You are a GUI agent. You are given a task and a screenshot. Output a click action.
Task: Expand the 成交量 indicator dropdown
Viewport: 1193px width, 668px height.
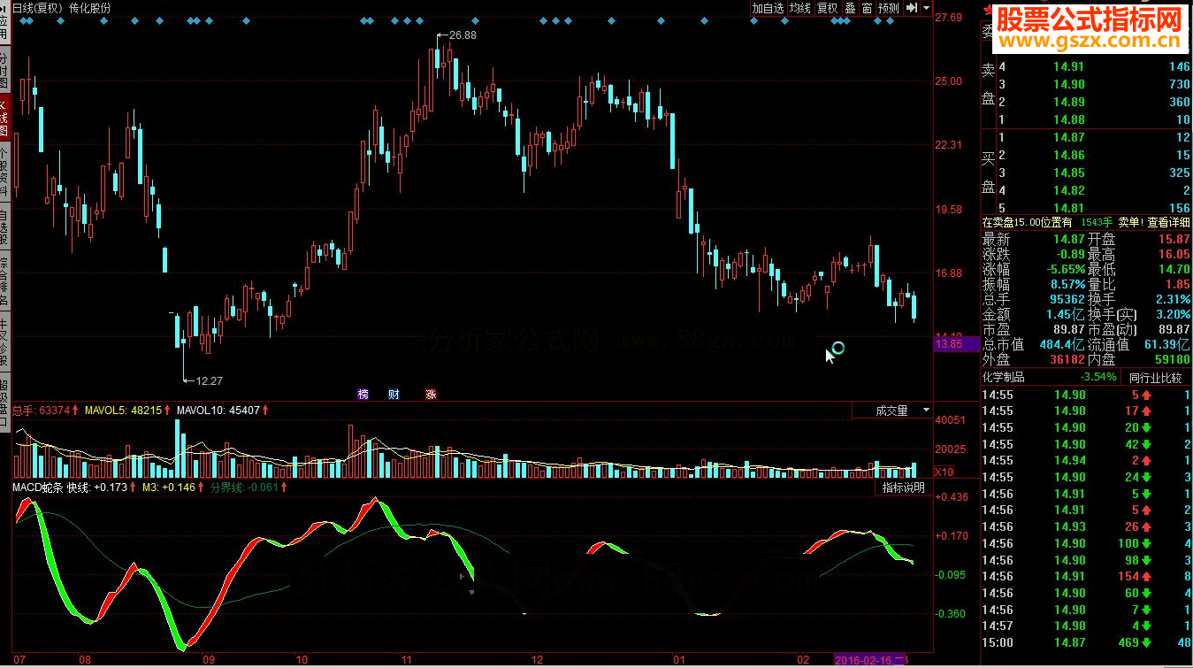click(926, 411)
